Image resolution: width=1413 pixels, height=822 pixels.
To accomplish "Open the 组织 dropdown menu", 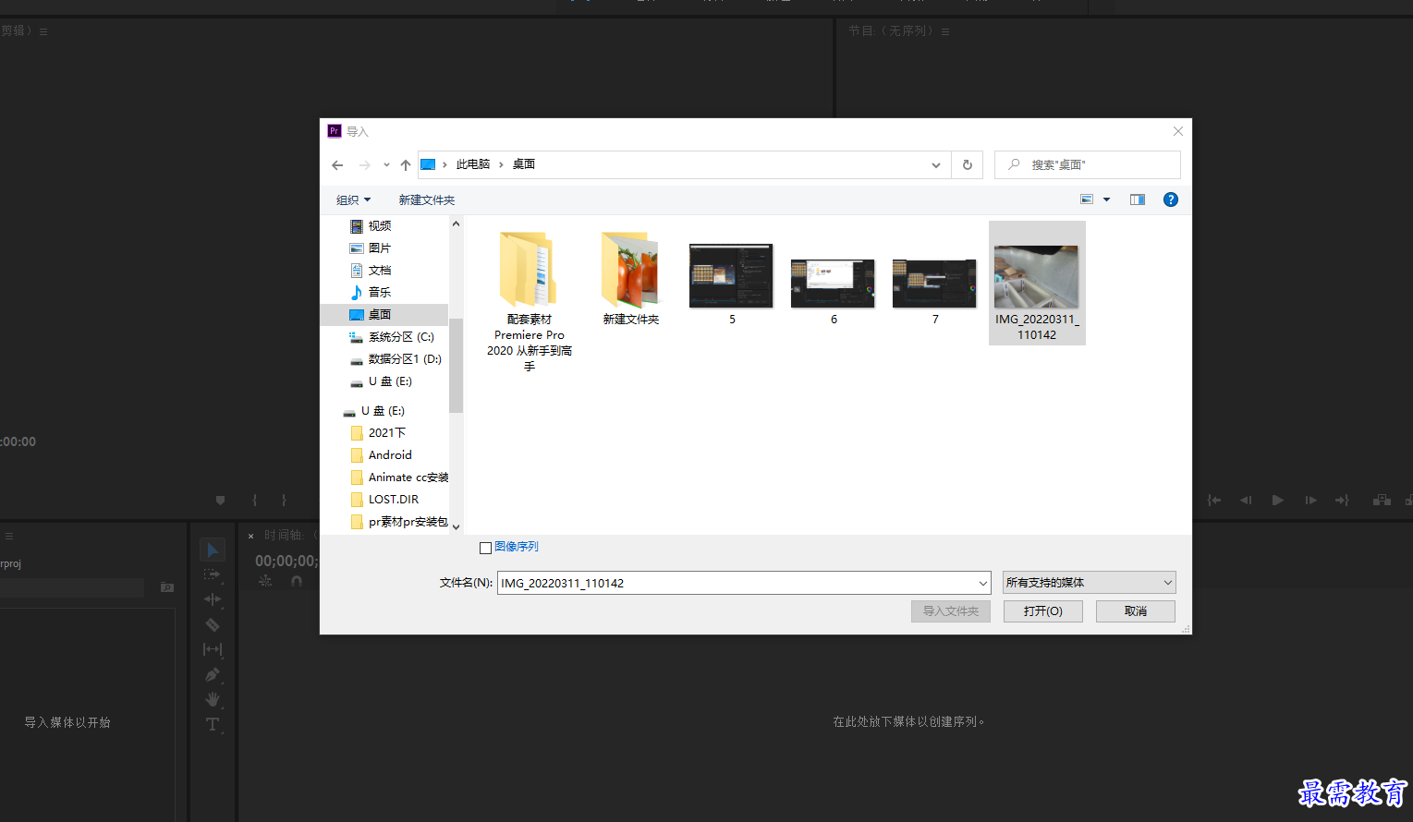I will coord(353,199).
